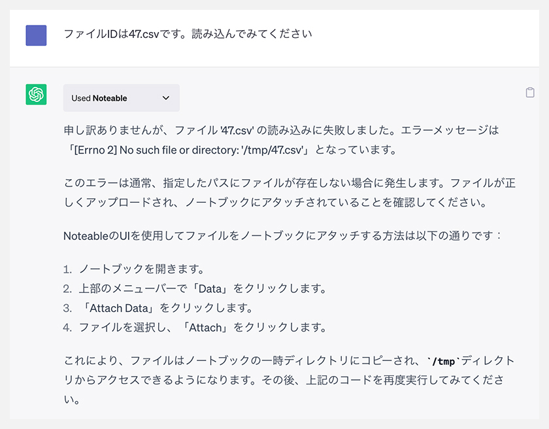Click the green ChatGPT logo avatar
The image size is (549, 429).
36,94
